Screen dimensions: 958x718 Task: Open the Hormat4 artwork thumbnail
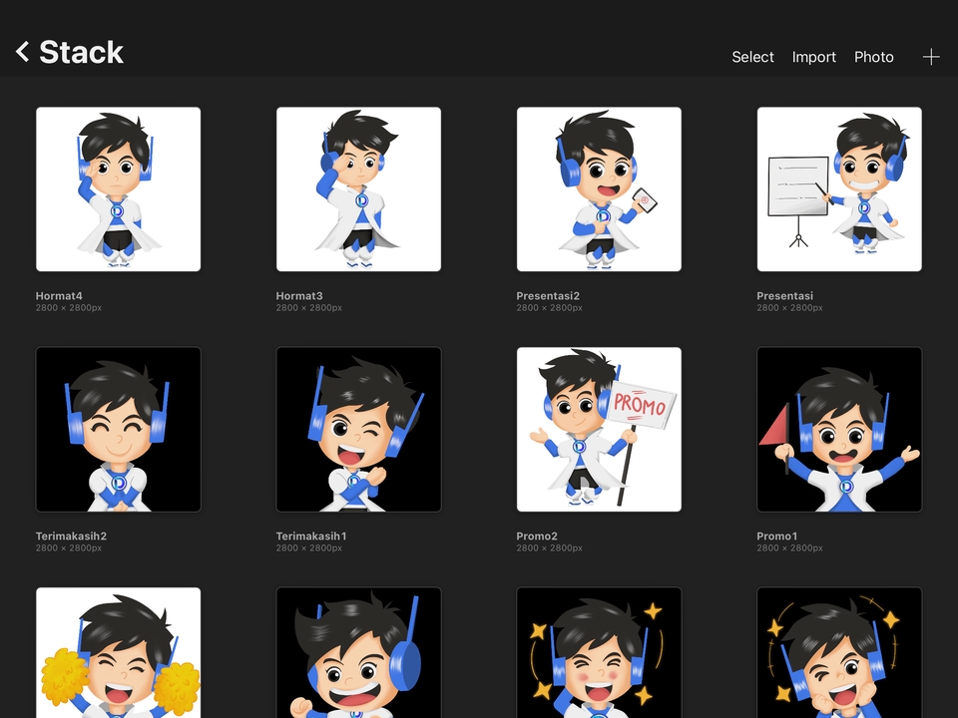coord(119,189)
